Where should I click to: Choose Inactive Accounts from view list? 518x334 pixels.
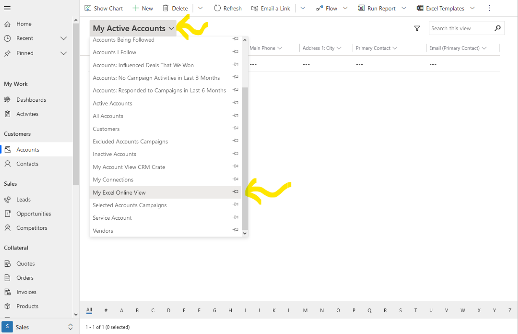pyautogui.click(x=114, y=154)
